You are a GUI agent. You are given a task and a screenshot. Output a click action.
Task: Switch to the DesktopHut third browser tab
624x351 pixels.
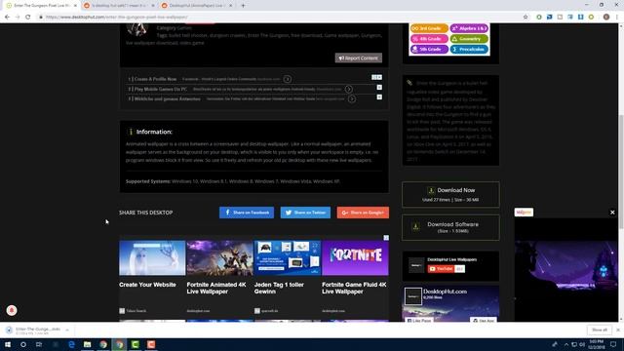(197, 6)
